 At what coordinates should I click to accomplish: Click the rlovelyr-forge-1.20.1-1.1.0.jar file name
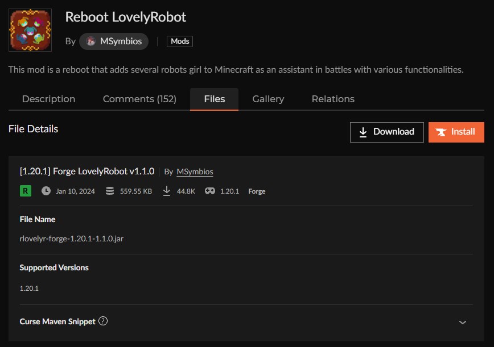click(72, 239)
